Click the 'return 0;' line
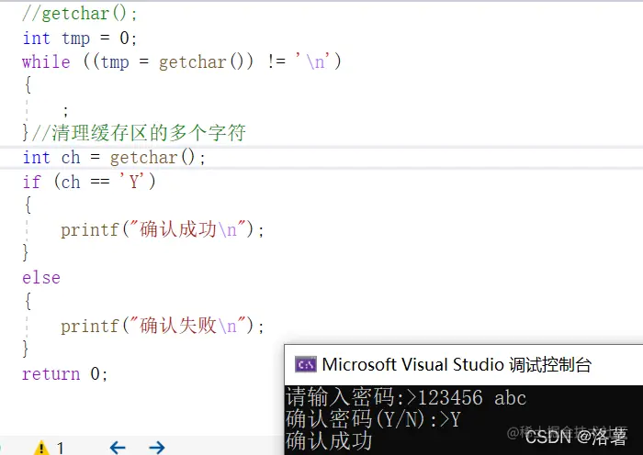This screenshot has height=455, width=643. [65, 373]
